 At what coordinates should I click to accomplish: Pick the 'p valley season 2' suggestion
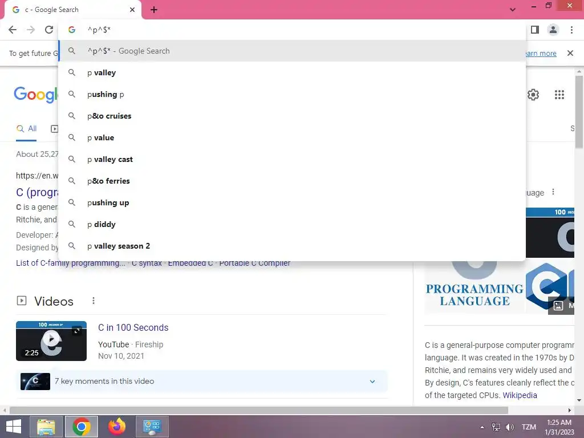coord(293,246)
